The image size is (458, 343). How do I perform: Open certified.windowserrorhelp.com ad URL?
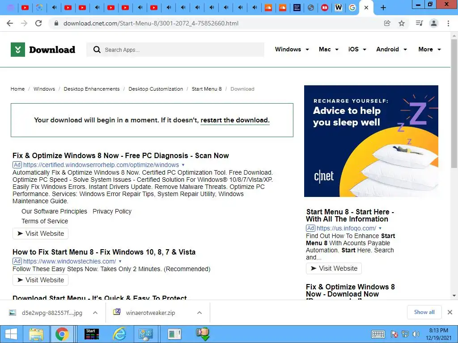101,165
